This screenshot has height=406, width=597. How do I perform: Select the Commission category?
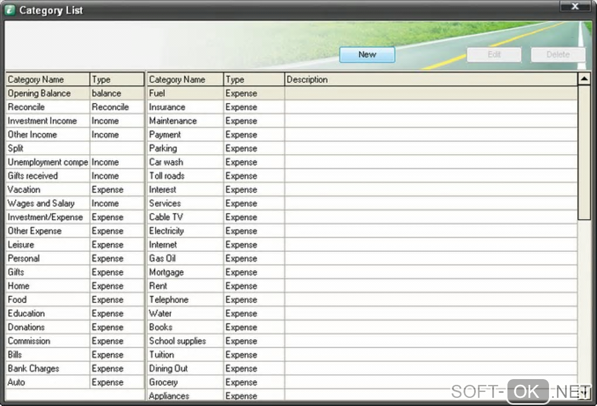[x=75, y=341]
